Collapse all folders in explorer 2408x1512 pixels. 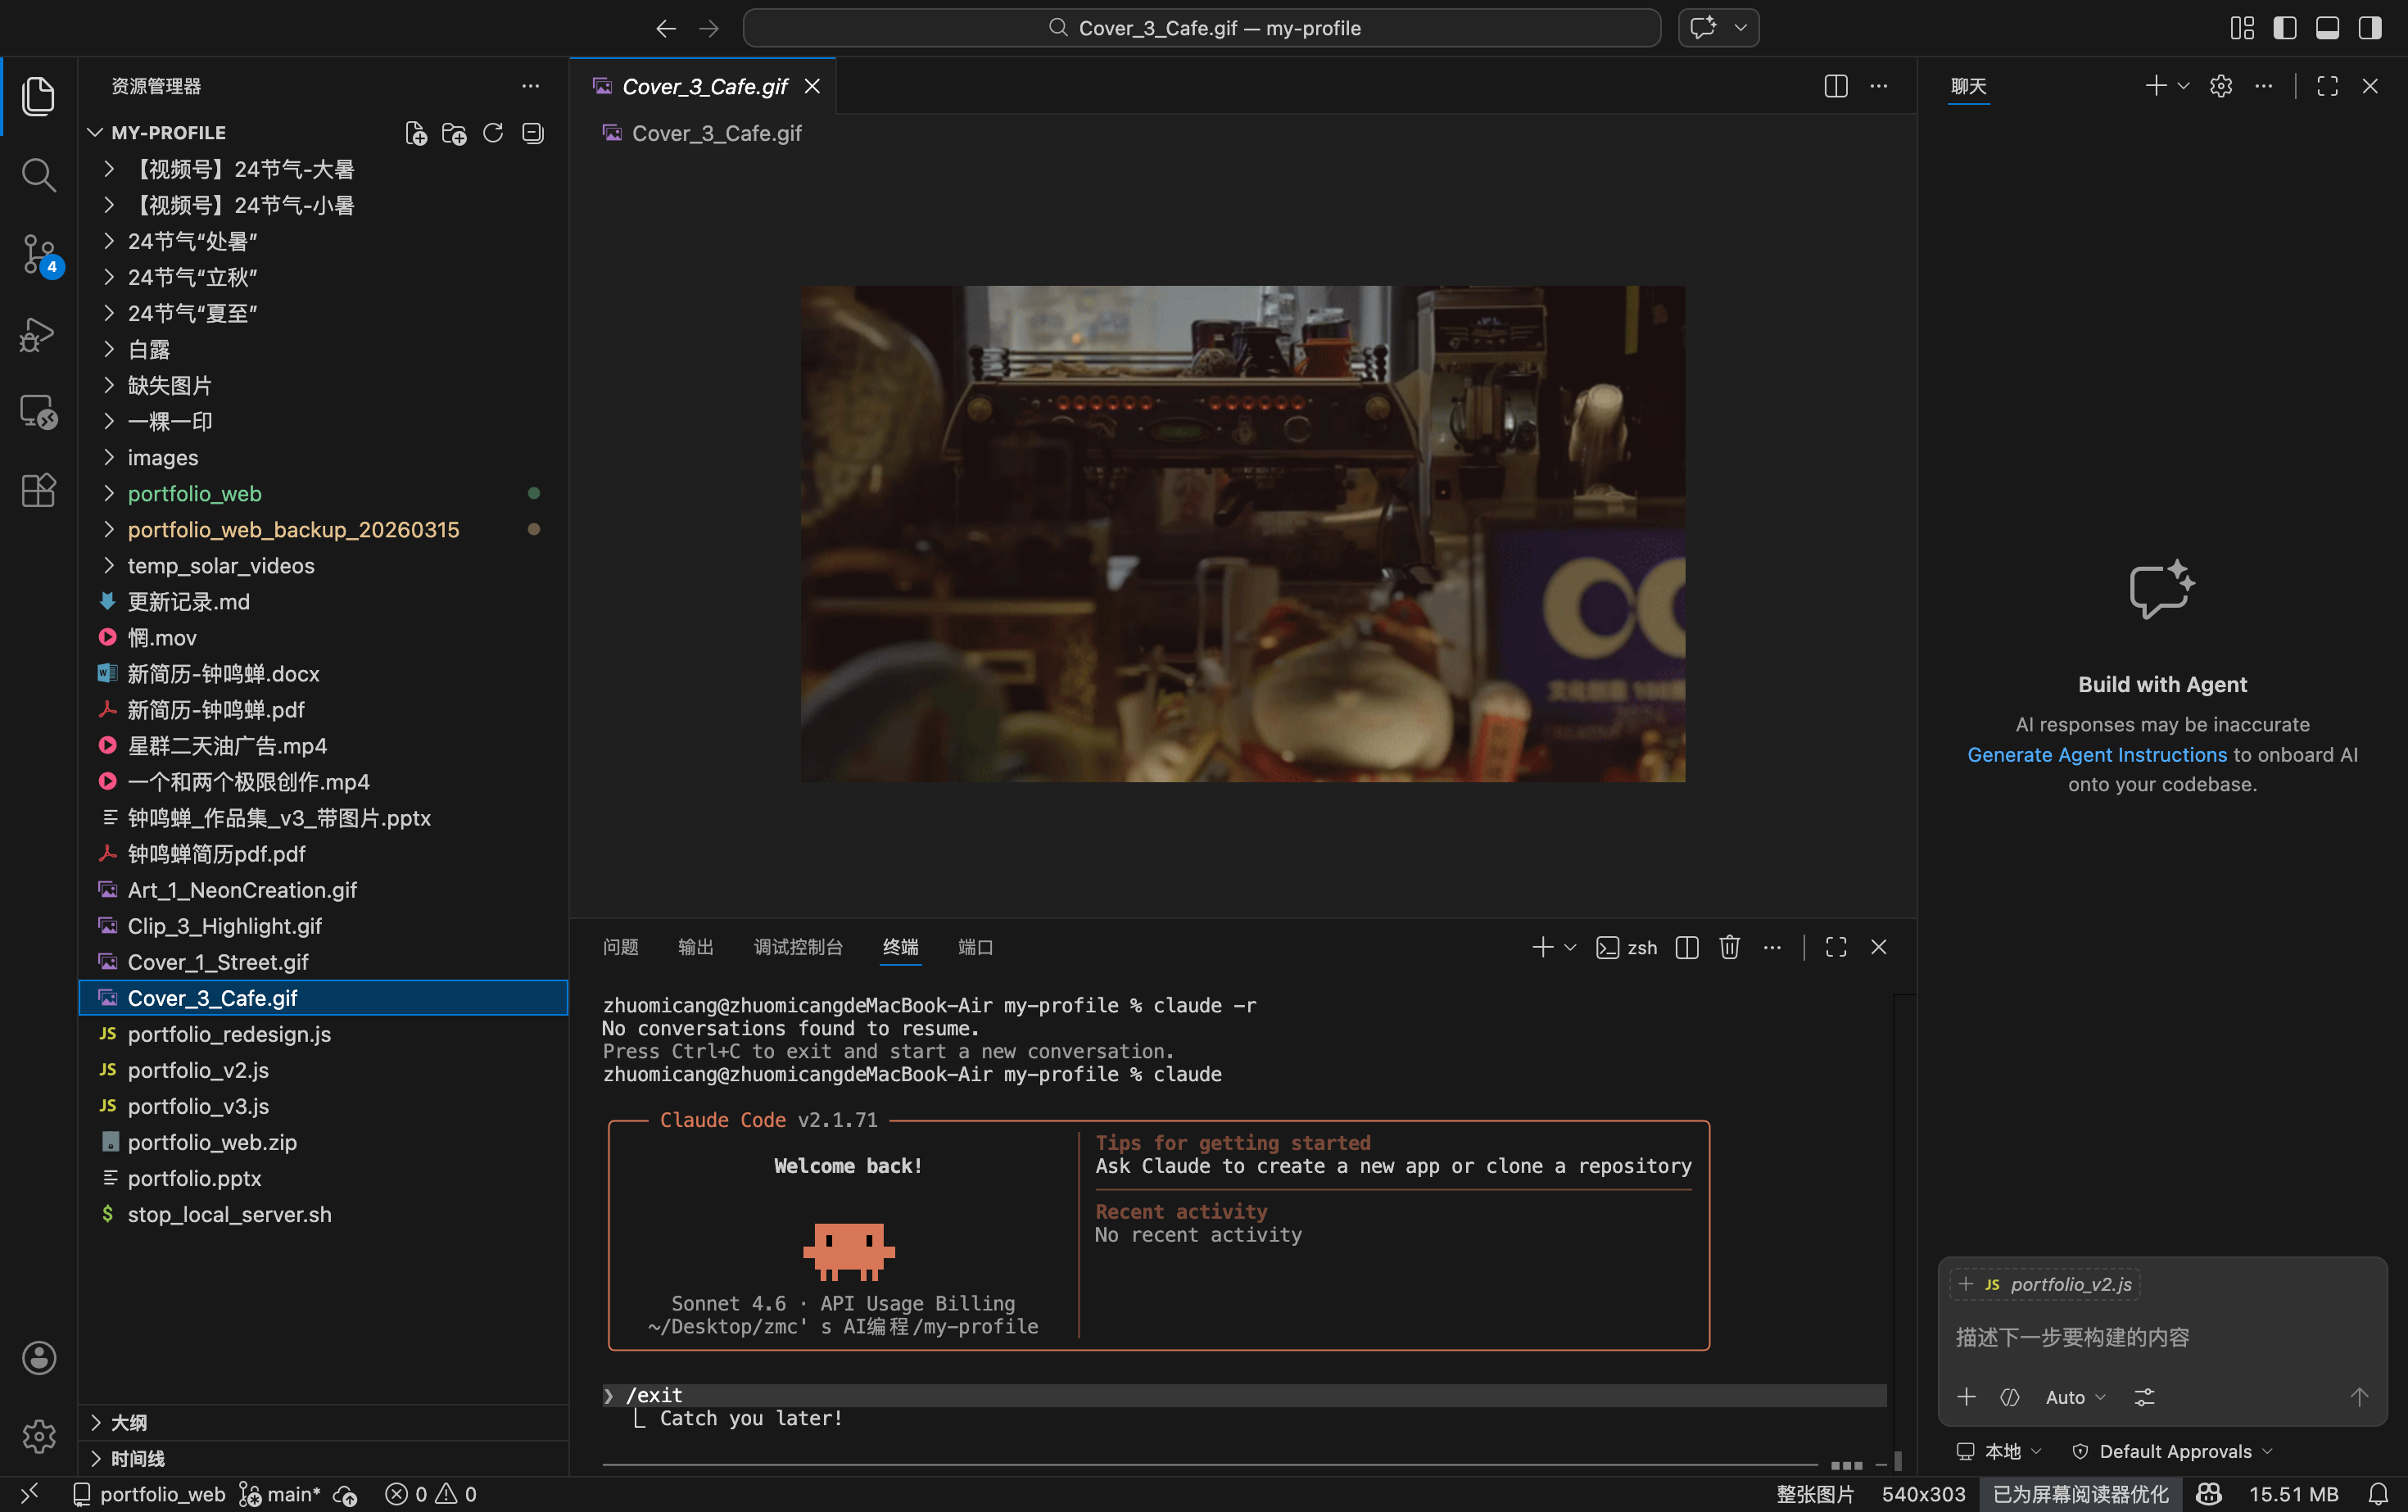533,133
